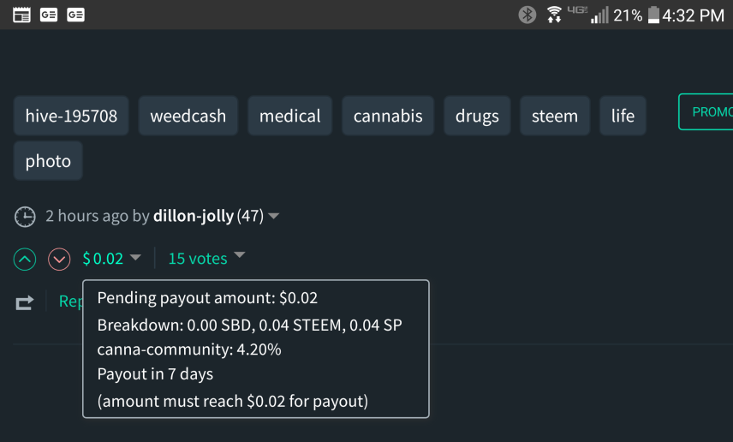Open the dillon-jolly author dropdown arrow

click(x=274, y=217)
